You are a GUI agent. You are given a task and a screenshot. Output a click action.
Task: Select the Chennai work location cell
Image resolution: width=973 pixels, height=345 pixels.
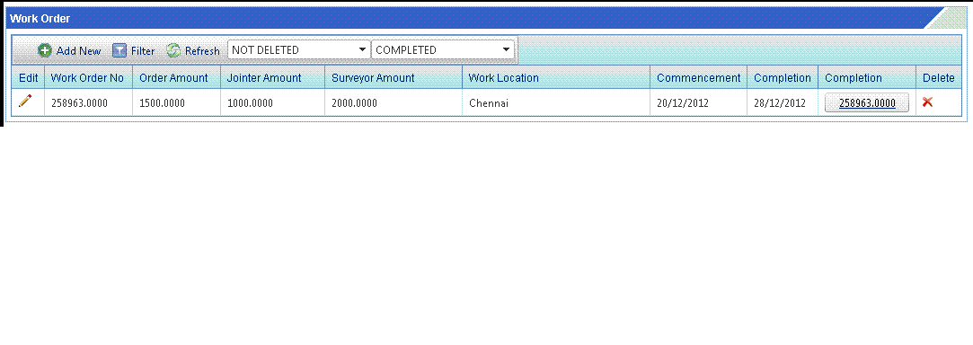pyautogui.click(x=556, y=102)
